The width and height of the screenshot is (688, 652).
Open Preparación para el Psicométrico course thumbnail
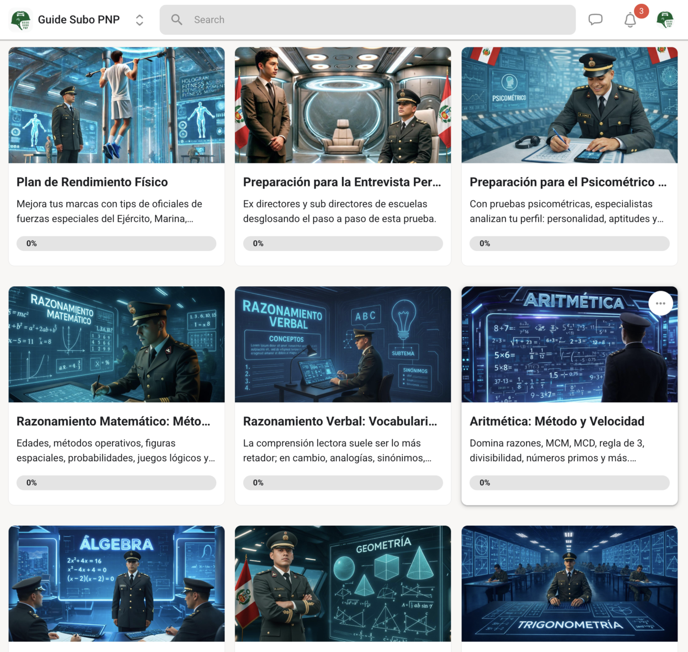tap(570, 105)
